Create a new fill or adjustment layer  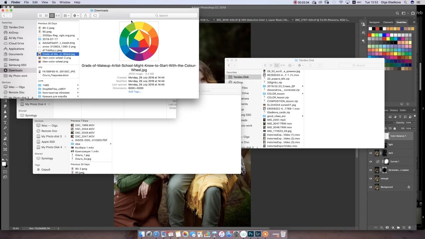393,228
